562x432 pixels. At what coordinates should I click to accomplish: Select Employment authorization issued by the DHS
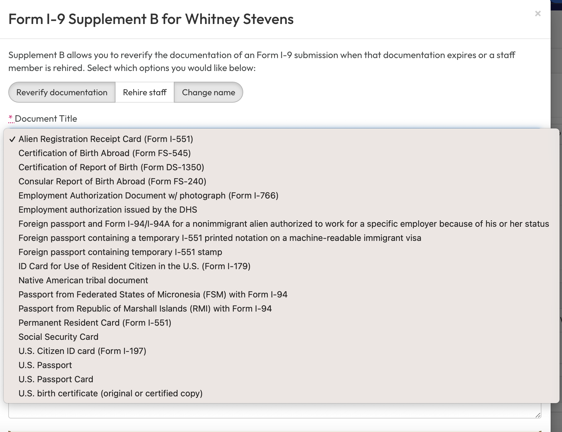click(x=107, y=210)
